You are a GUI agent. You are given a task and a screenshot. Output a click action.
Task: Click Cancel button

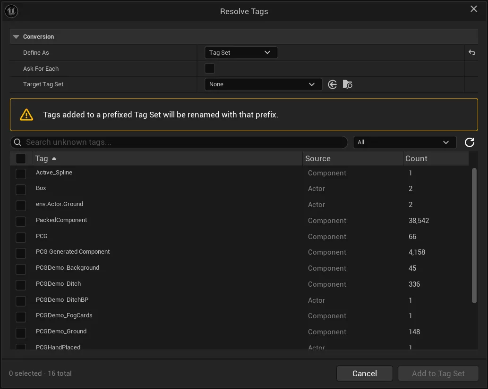pyautogui.click(x=364, y=373)
